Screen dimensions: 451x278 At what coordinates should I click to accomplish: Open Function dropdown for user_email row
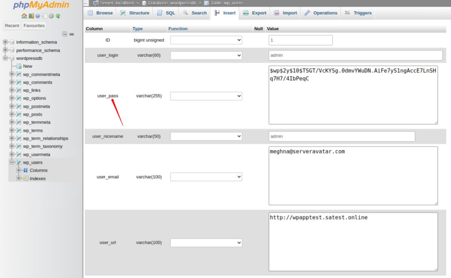point(206,177)
